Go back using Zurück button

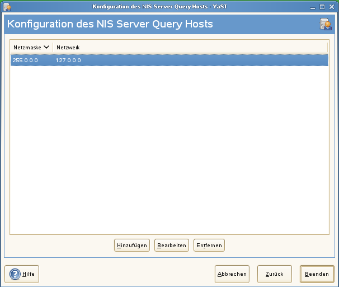[x=274, y=274]
